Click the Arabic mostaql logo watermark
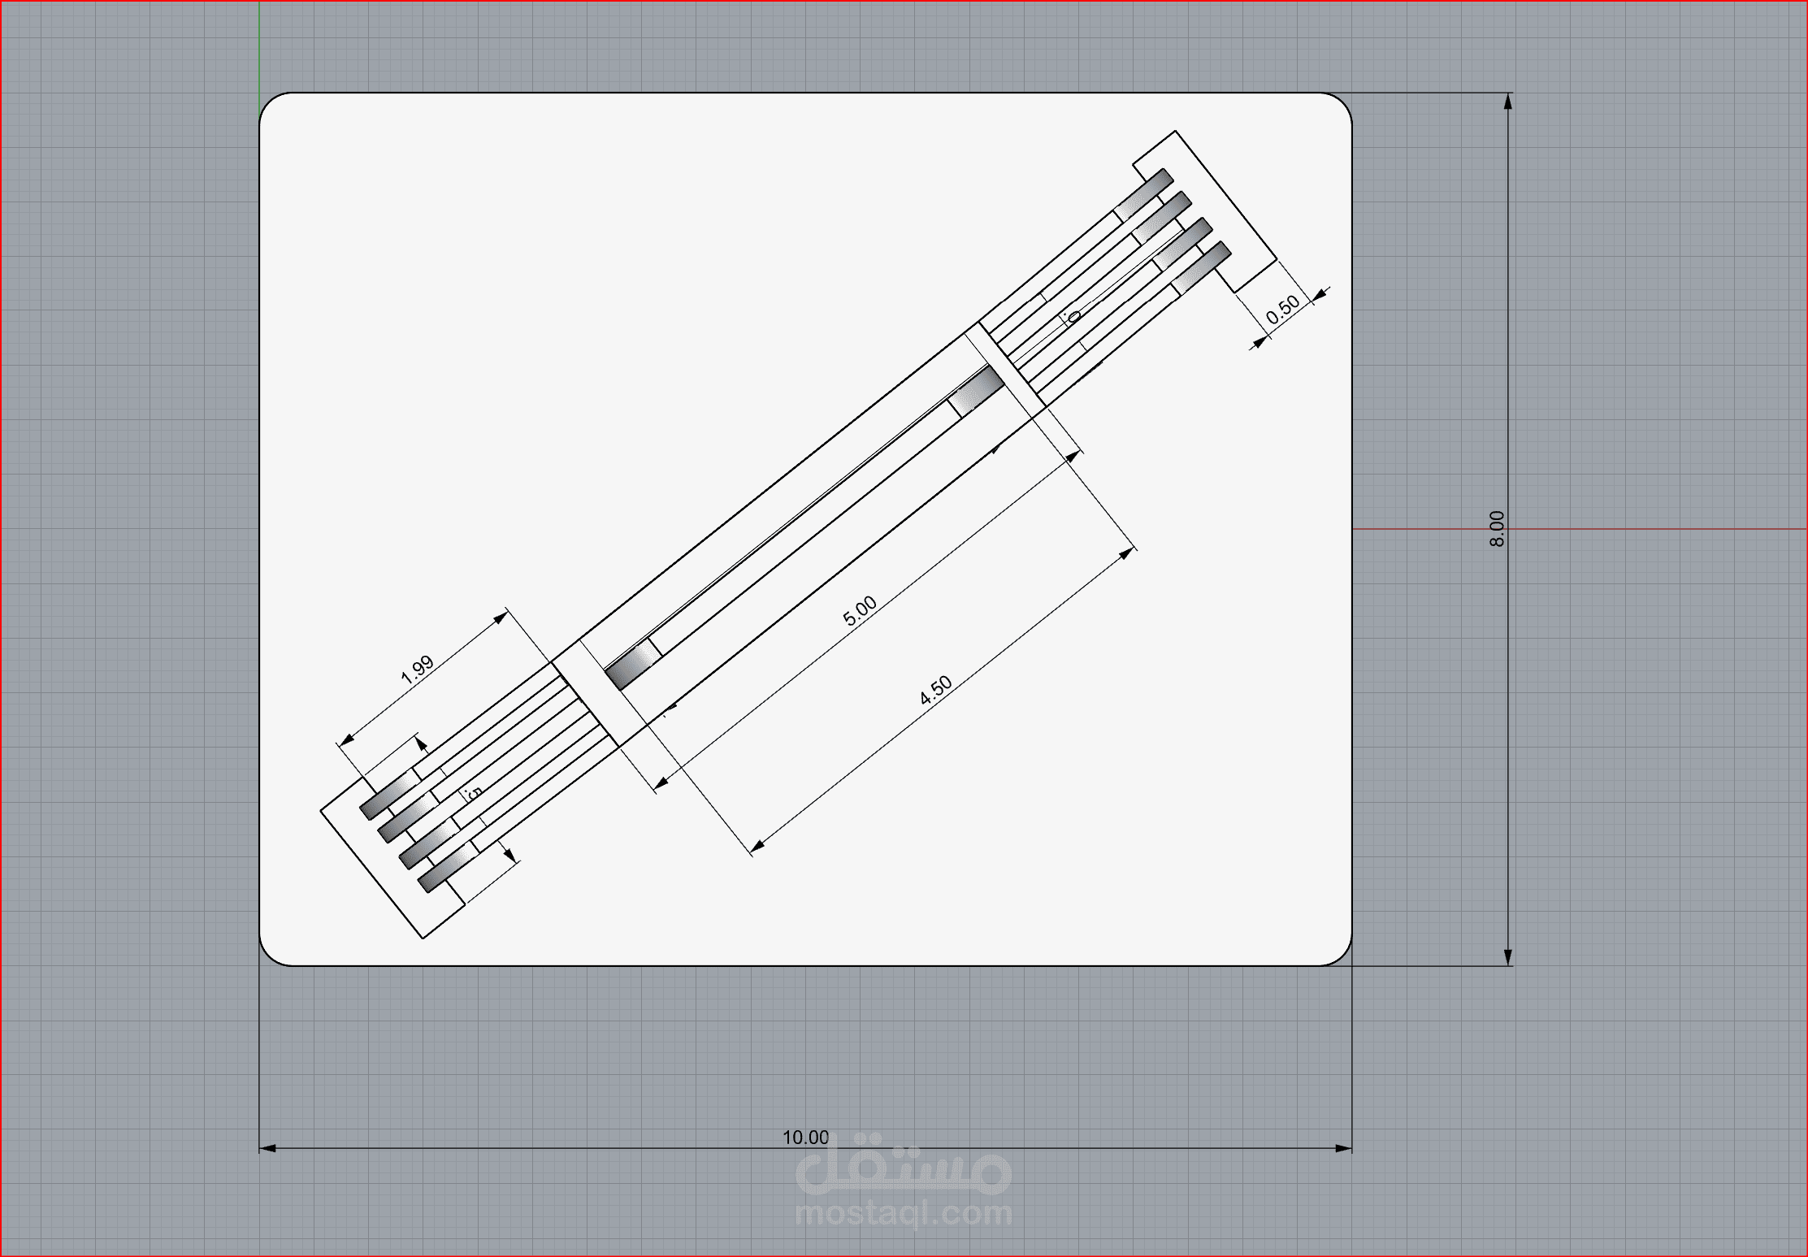 coord(904,1172)
